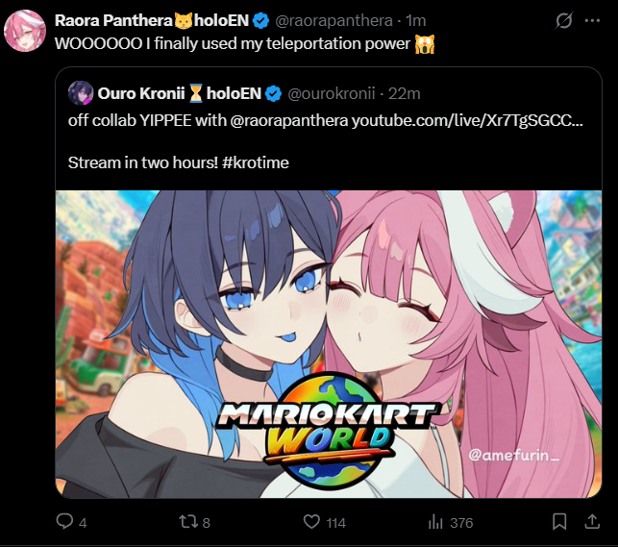Click the Grok explain icon
Viewport: 618px width, 547px height.
(x=563, y=21)
